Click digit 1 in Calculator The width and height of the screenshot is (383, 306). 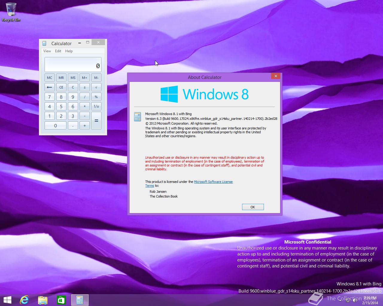tap(50, 116)
